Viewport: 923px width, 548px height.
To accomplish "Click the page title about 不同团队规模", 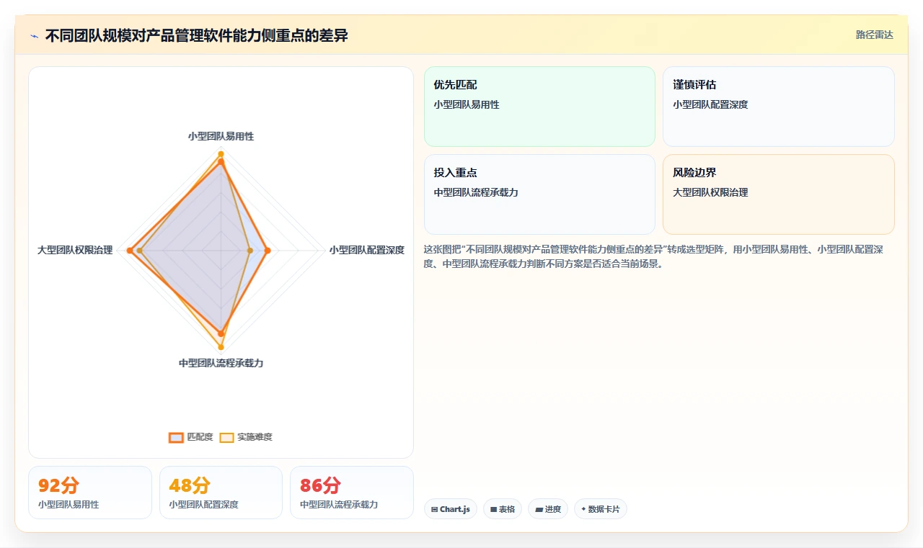I will [196, 36].
